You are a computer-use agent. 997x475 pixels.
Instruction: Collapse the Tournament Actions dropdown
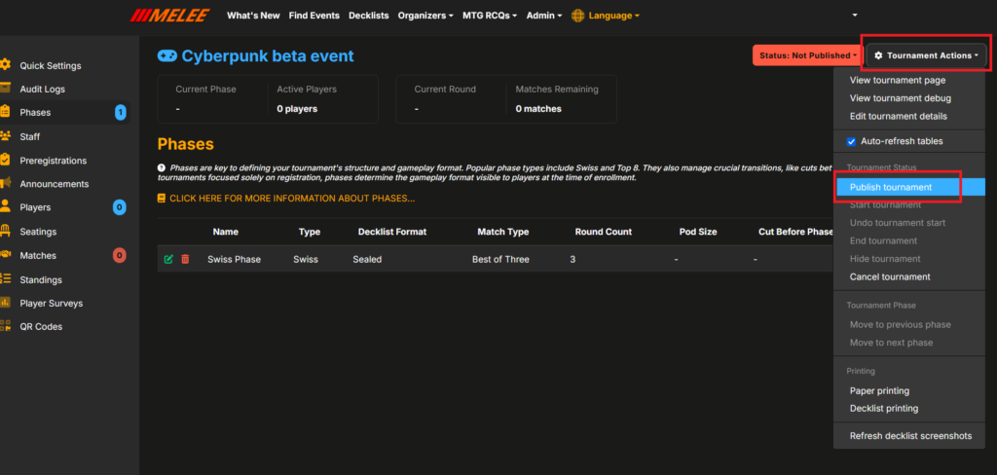pos(927,55)
